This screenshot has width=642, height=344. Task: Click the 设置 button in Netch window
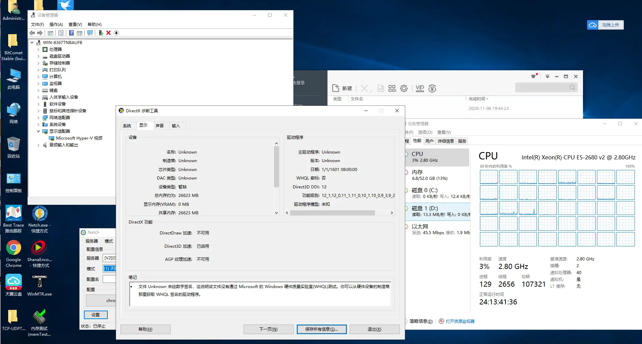pyautogui.click(x=96, y=315)
